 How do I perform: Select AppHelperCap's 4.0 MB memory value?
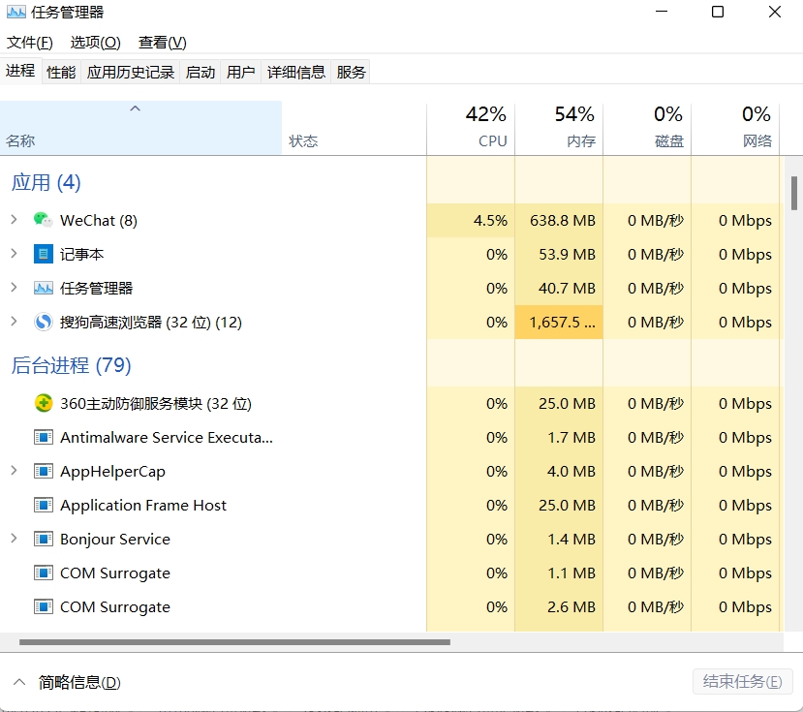point(571,471)
